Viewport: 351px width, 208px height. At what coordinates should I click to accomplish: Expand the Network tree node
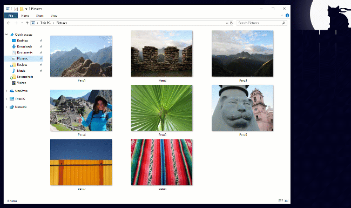pos(6,107)
